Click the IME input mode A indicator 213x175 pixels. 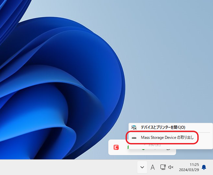coord(153,167)
